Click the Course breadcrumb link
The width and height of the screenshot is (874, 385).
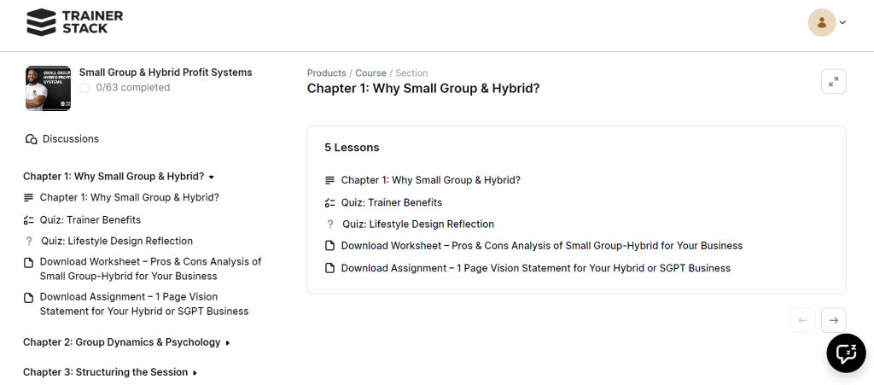pyautogui.click(x=370, y=73)
